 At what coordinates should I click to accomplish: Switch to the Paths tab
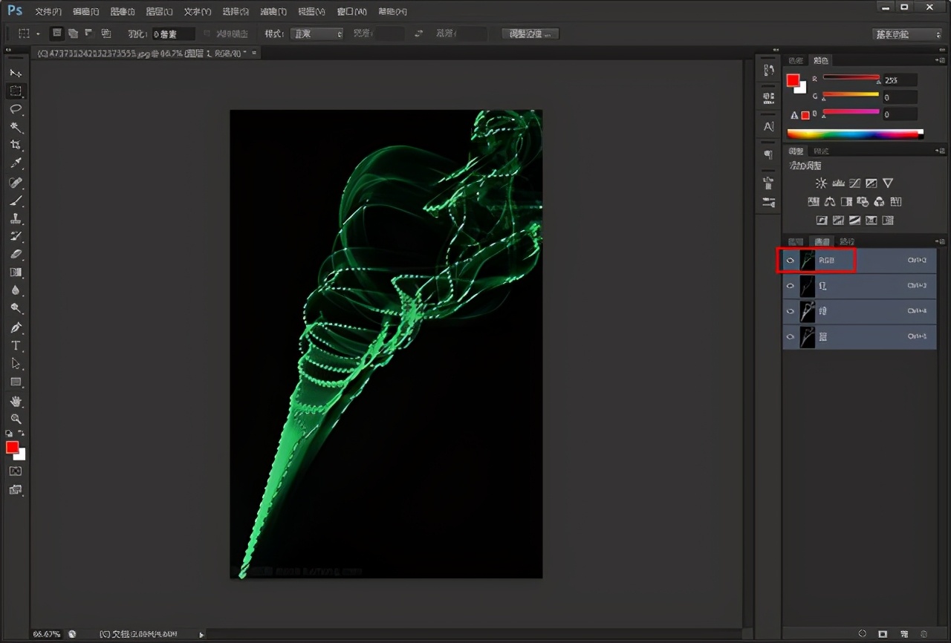(846, 241)
